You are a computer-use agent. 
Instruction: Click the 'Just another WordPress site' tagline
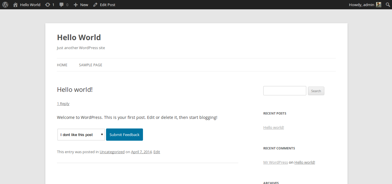coord(81,48)
